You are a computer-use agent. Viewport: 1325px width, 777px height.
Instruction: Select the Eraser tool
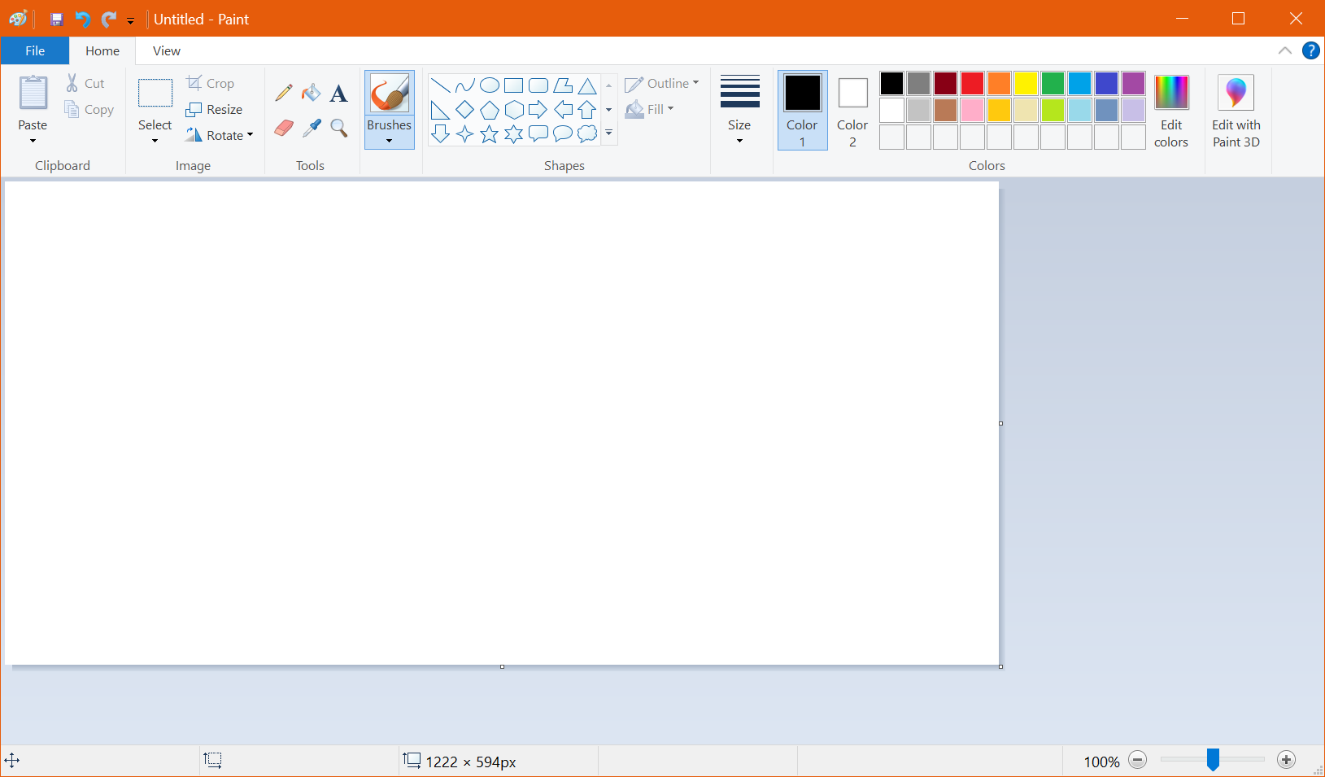(284, 128)
